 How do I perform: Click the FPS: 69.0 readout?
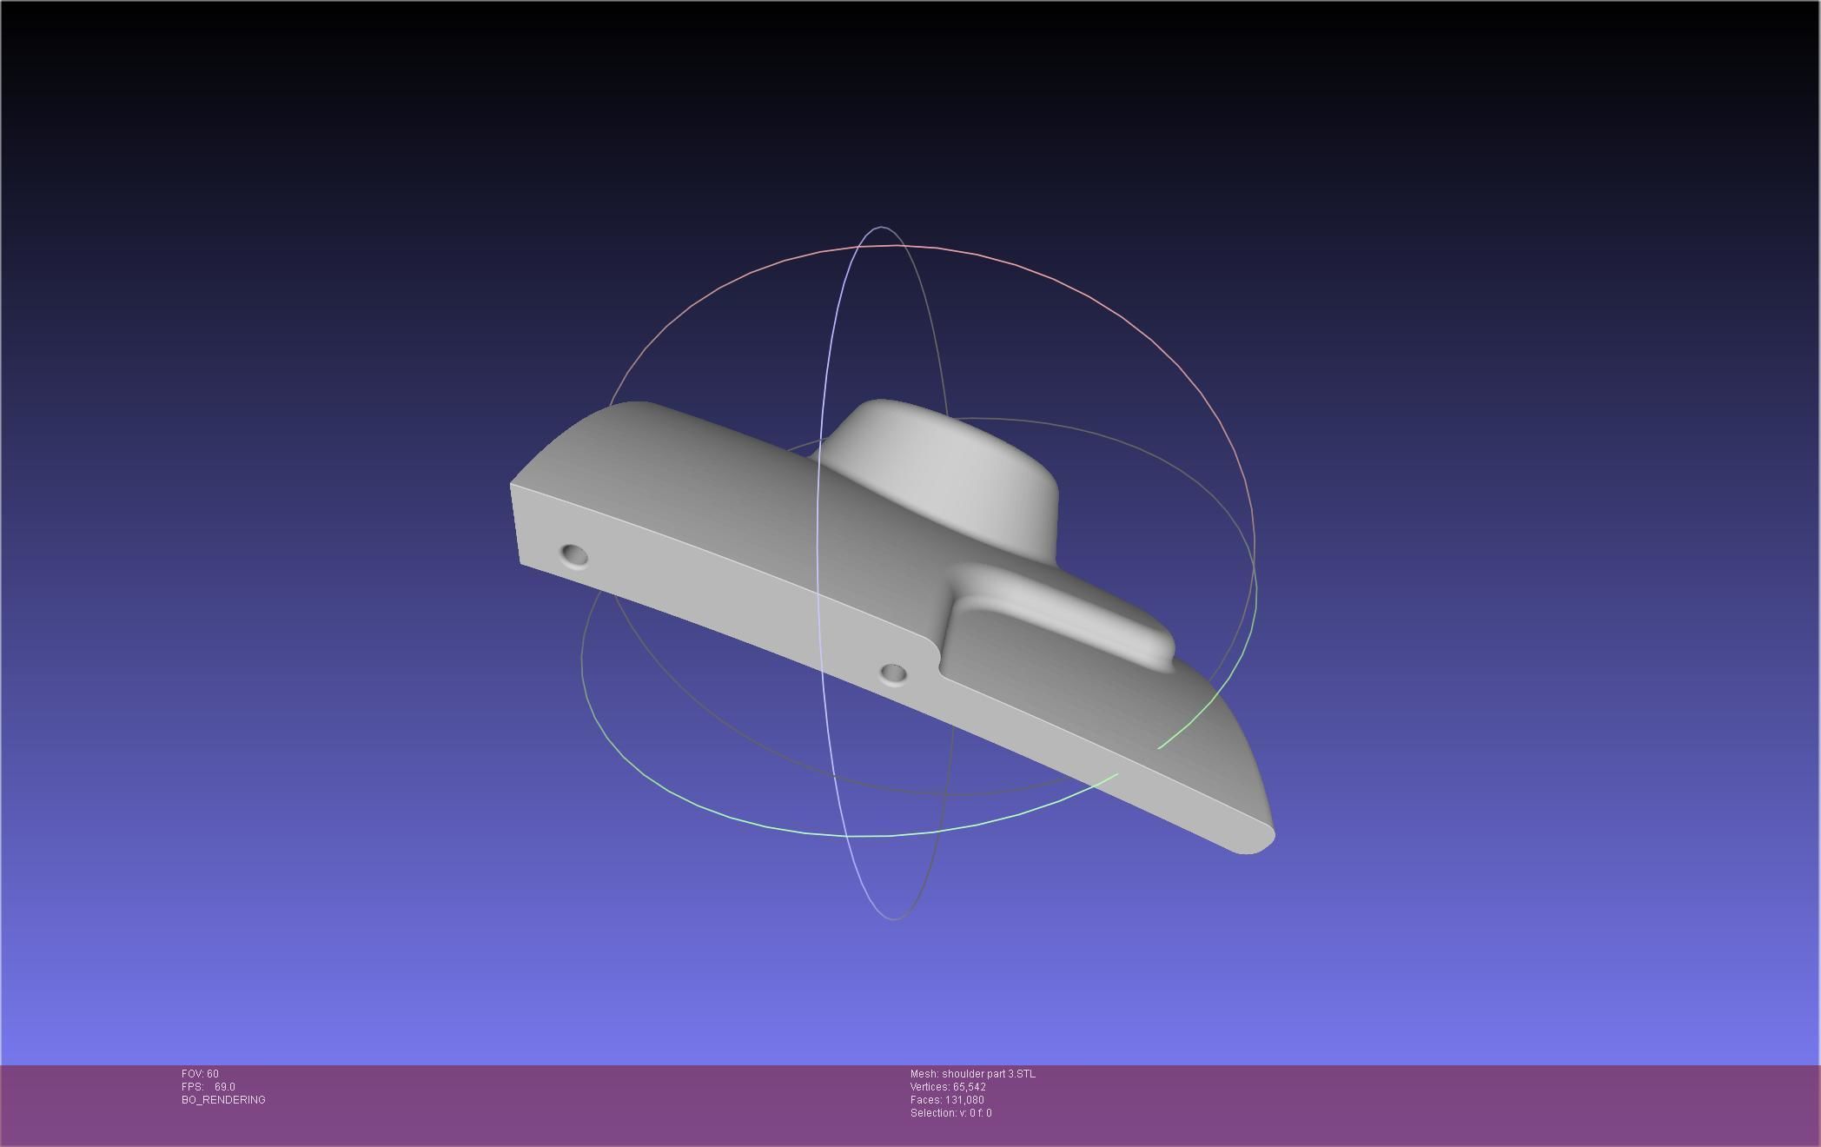(209, 1087)
